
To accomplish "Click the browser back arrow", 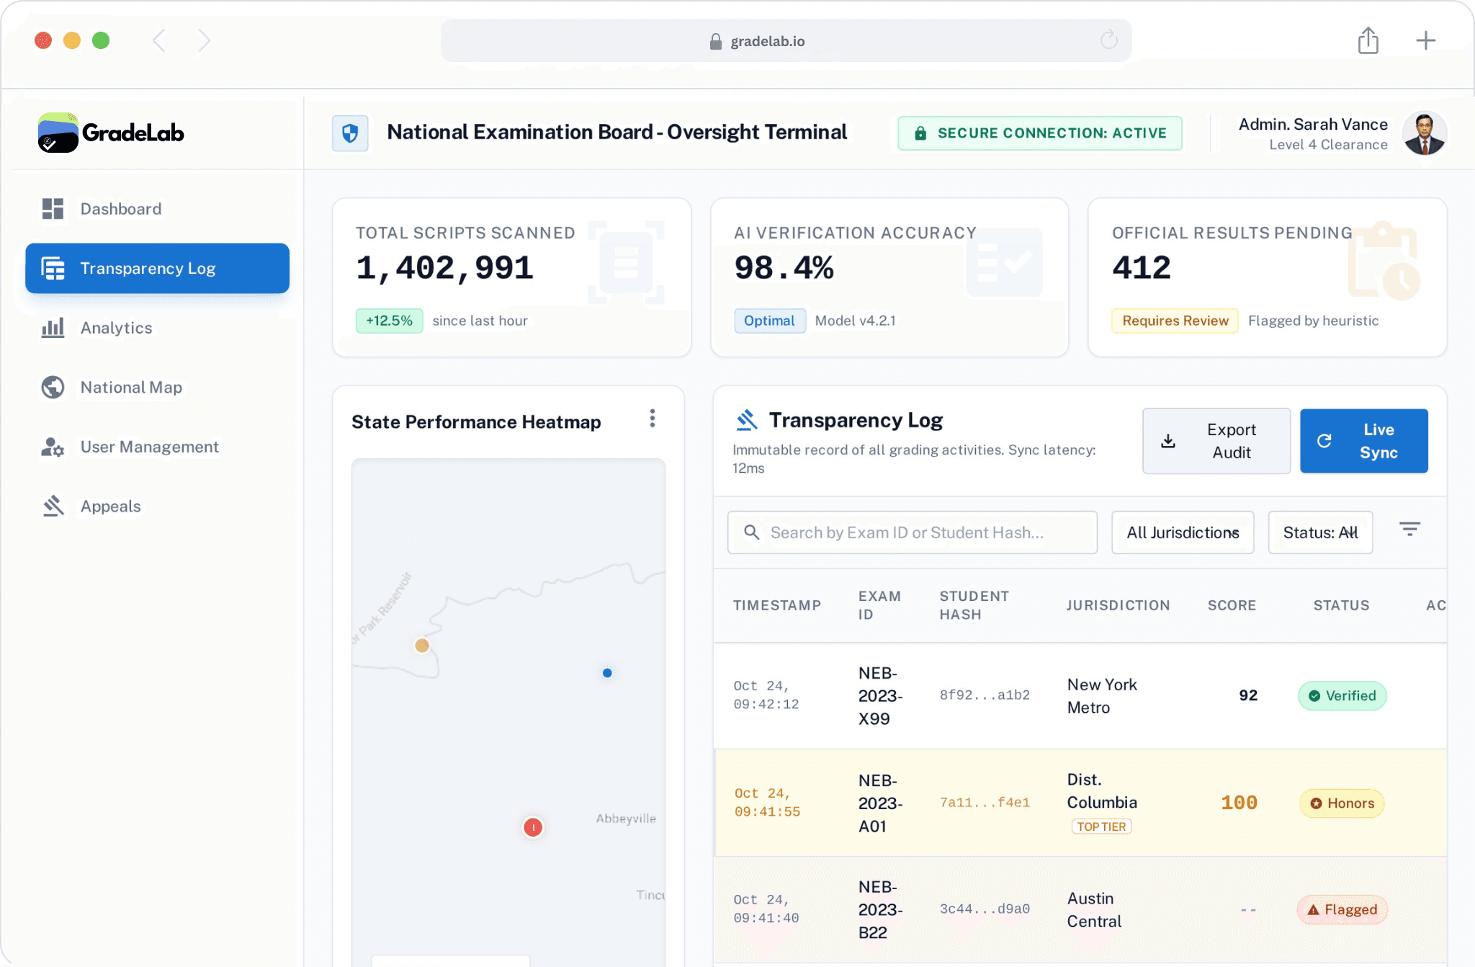I will pyautogui.click(x=159, y=40).
